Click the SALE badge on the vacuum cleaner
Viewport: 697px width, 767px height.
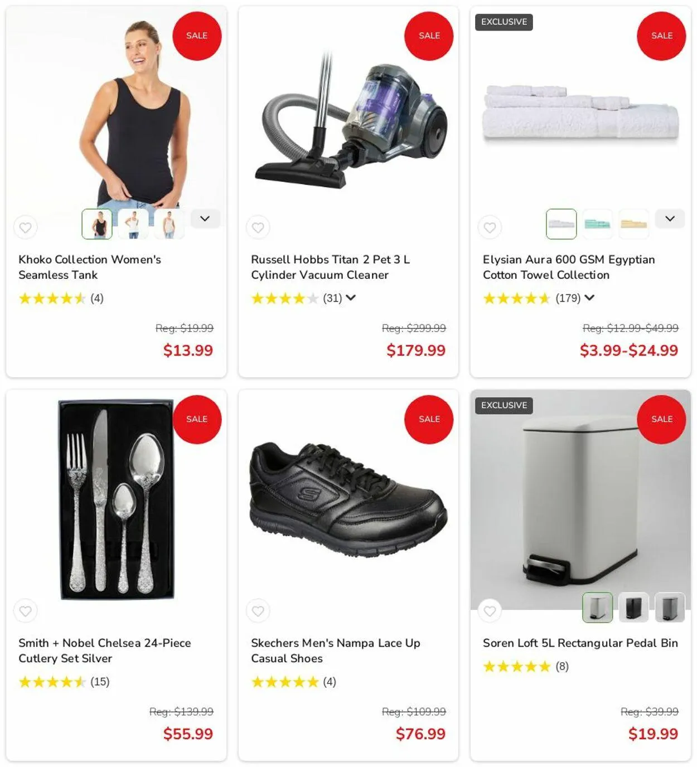pyautogui.click(x=429, y=36)
